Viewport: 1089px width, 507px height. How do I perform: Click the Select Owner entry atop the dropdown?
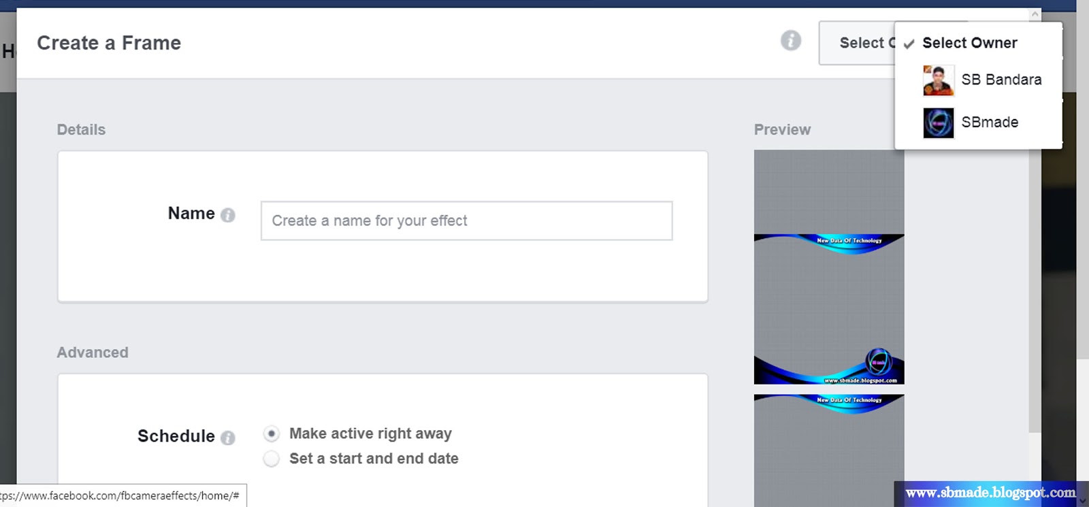[x=969, y=43]
